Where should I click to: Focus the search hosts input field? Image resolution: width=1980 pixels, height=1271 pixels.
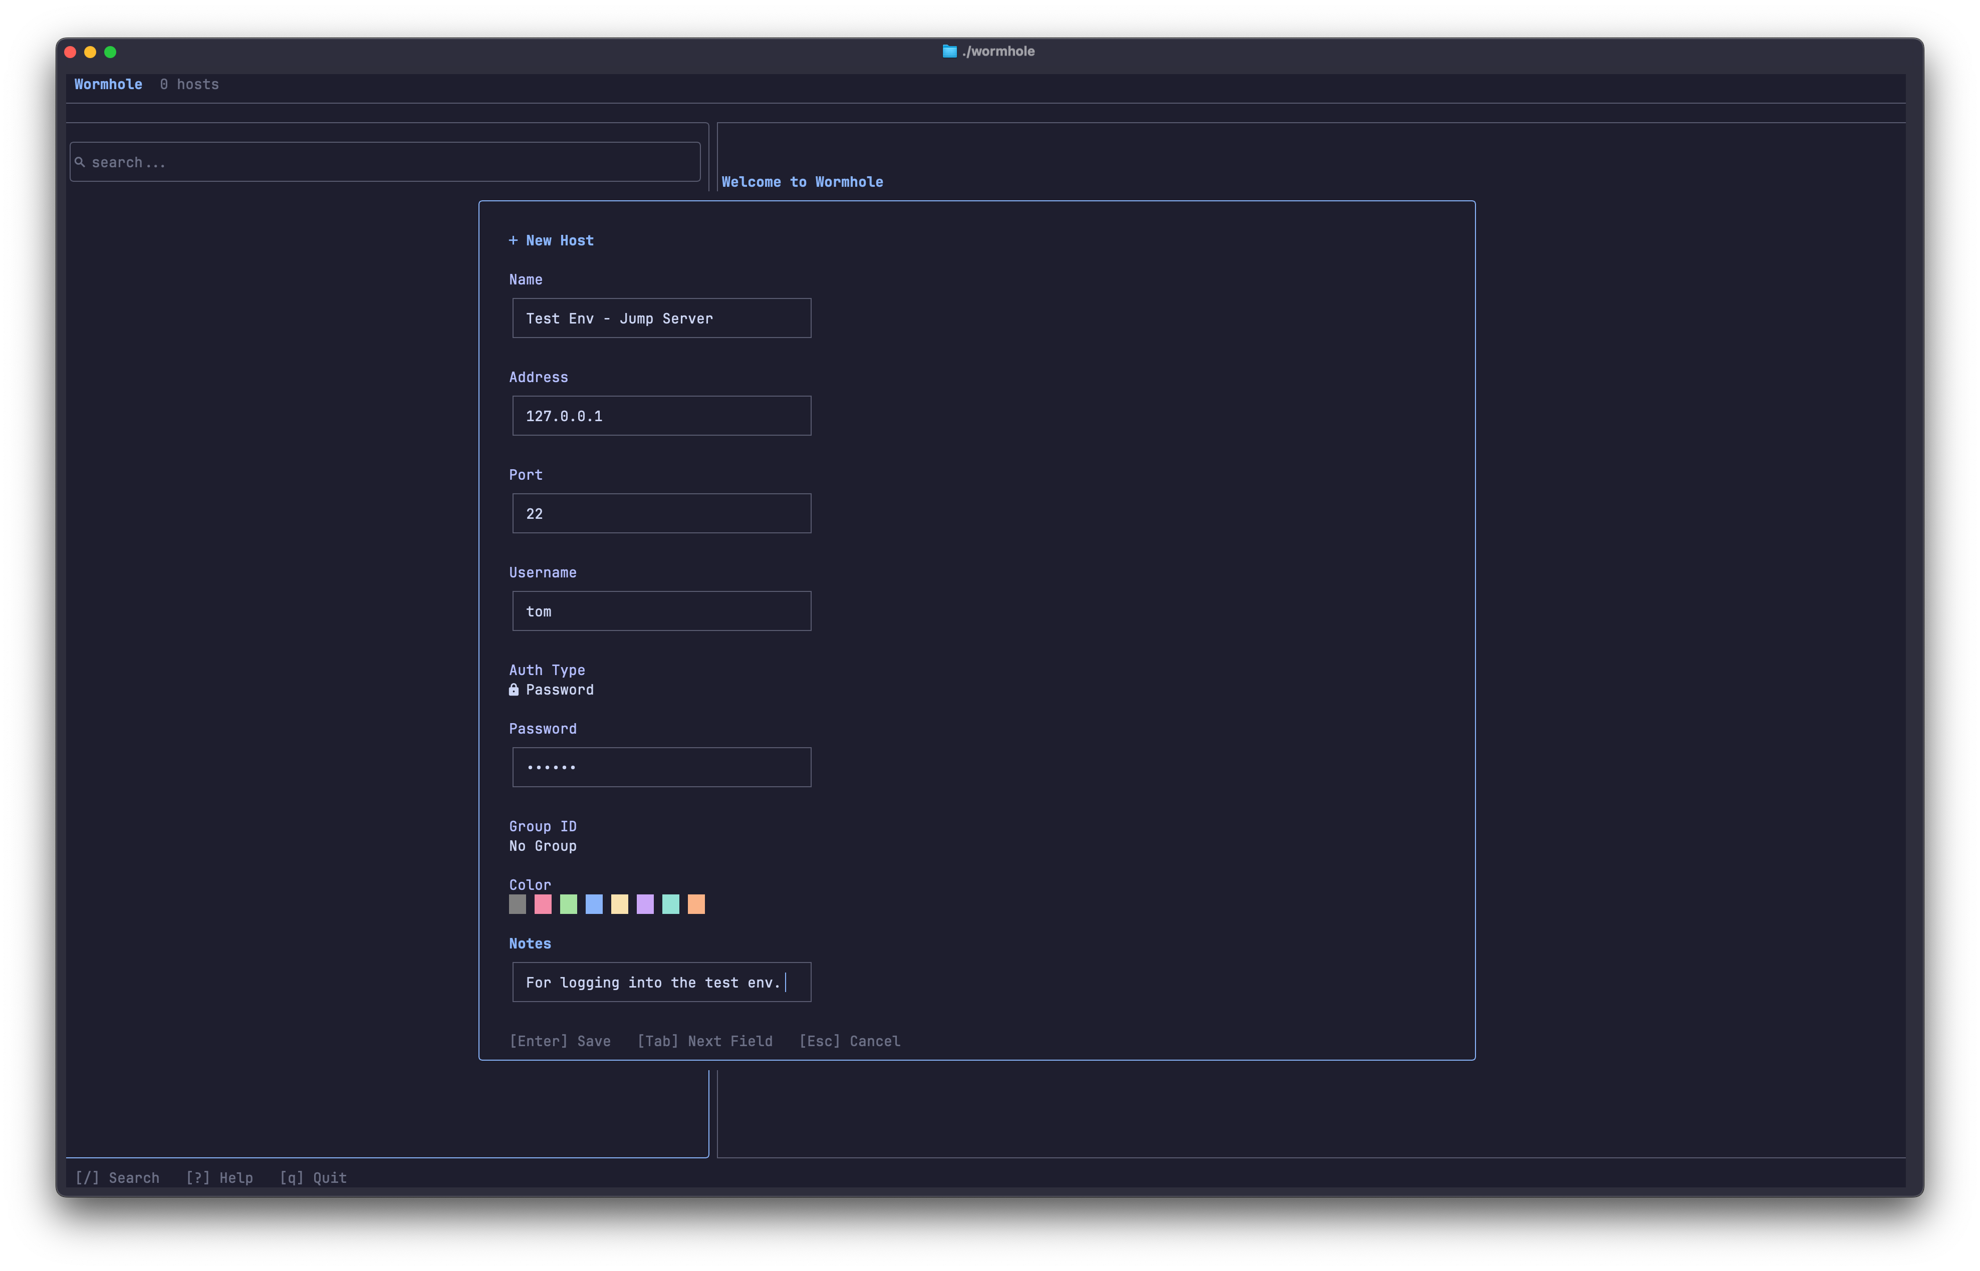(x=385, y=162)
